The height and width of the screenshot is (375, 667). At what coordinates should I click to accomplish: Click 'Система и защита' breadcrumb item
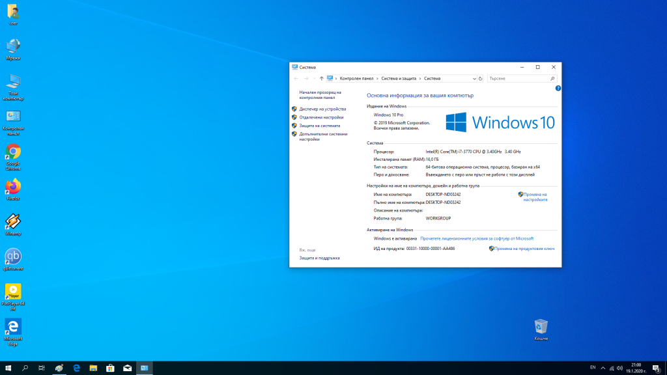click(399, 78)
